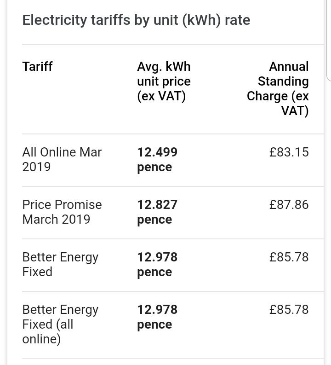Select Better Energy Fixed (all online) tariff
Viewport: 331px width, 365px height.
pos(60,324)
